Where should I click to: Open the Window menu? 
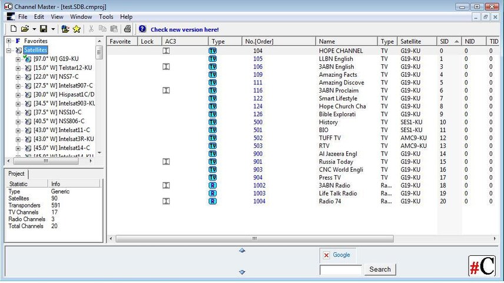click(x=81, y=17)
